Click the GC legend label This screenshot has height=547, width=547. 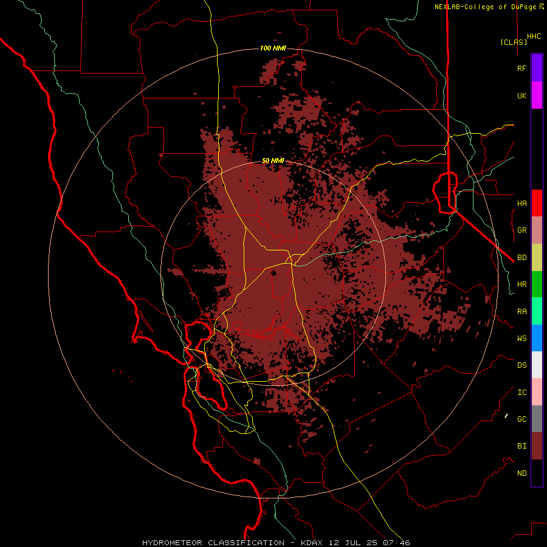[521, 419]
